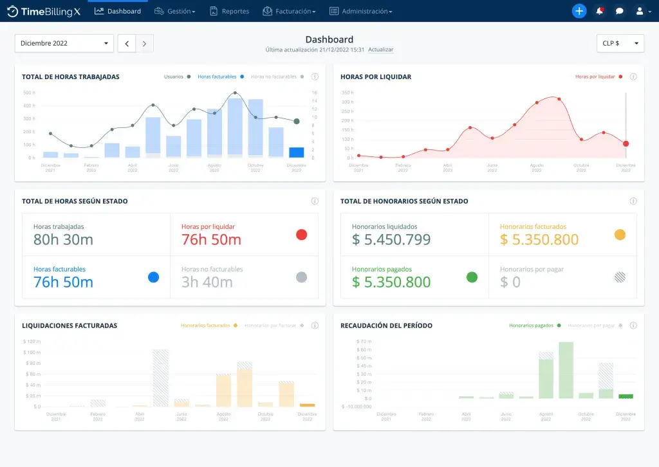Open the Facturación dropdown menu
659x467 pixels.
tap(289, 12)
